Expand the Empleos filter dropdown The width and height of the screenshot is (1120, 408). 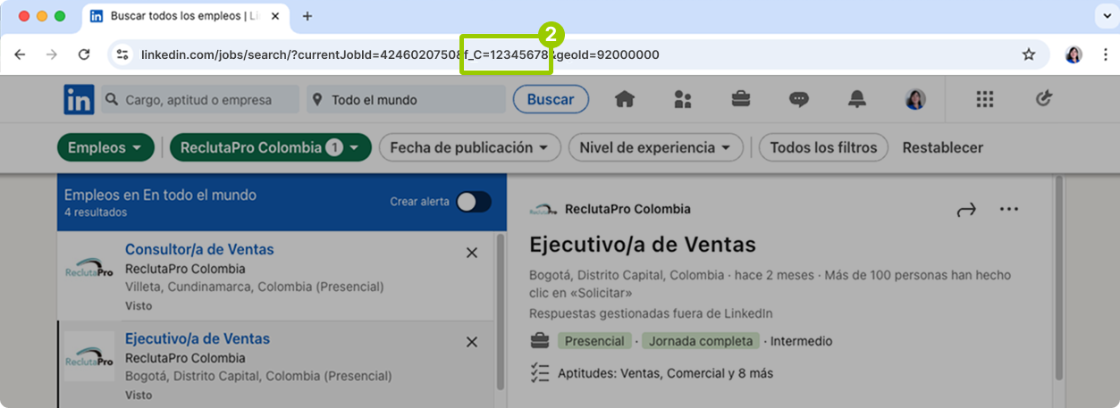pyautogui.click(x=105, y=147)
